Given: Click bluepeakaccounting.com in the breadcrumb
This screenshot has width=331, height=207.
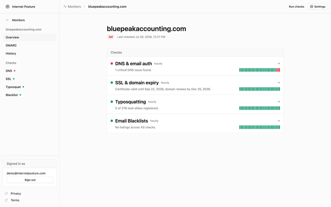Looking at the screenshot, I should [107, 7].
